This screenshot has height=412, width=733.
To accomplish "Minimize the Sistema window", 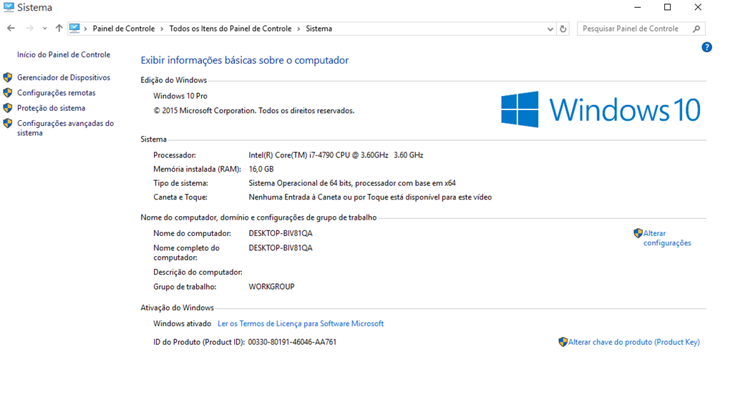I will 637,7.
